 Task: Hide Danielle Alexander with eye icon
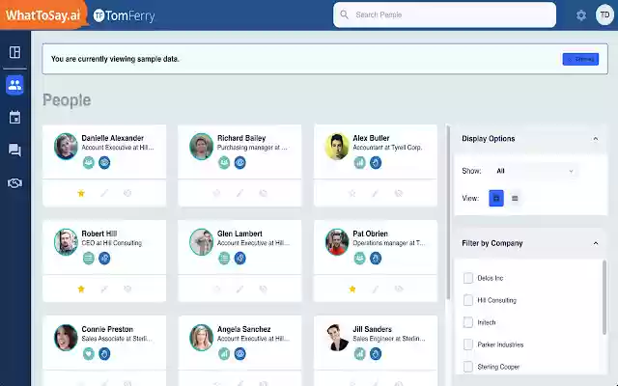click(x=127, y=193)
